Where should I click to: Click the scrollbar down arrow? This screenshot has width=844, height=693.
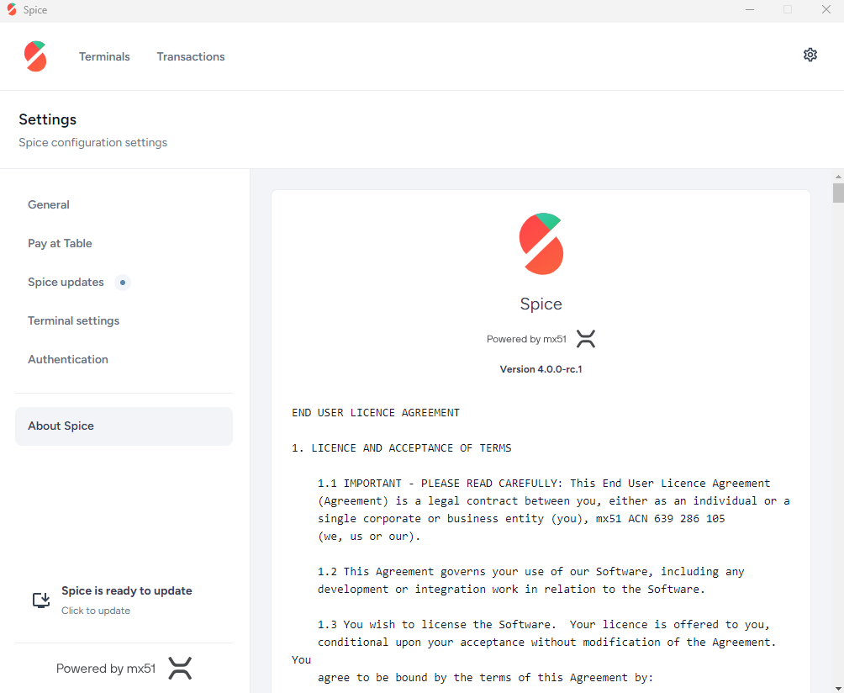(838, 689)
